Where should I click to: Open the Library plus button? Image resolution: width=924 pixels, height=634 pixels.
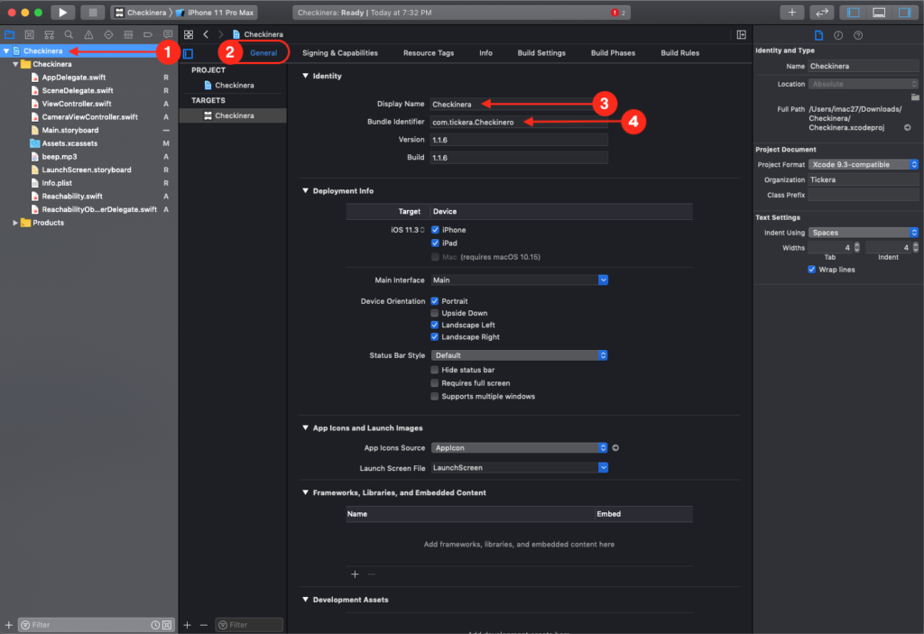click(x=792, y=13)
